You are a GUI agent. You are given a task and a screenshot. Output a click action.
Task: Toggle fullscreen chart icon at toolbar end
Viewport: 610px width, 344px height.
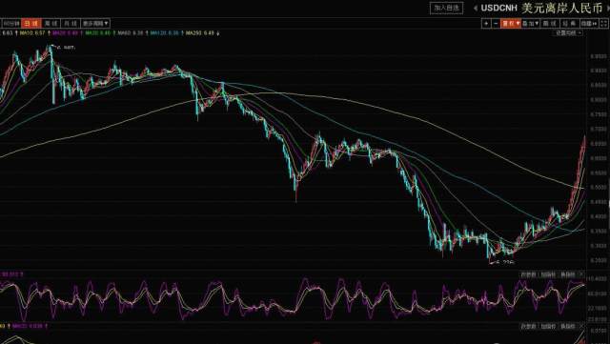coord(603,24)
